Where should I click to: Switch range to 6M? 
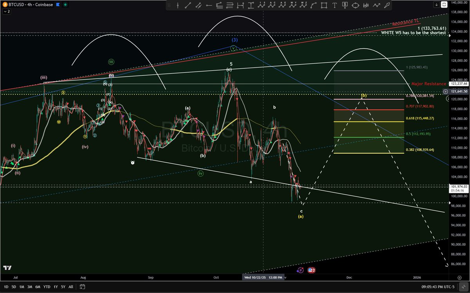point(38,287)
